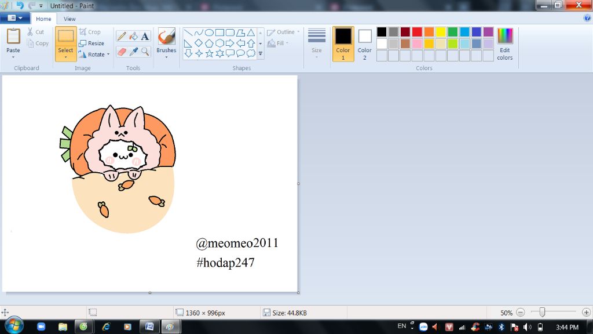Click the Cut command
Screen dimensions: 593x334
[35, 32]
